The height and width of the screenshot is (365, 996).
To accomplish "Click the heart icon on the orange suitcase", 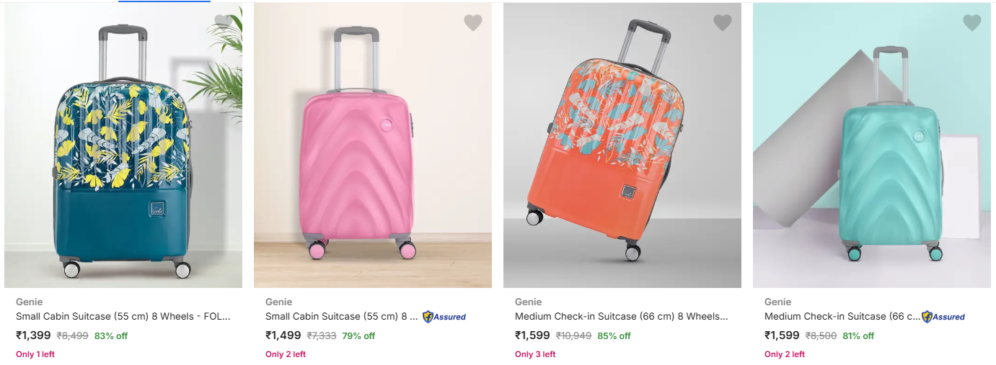I will point(722,23).
